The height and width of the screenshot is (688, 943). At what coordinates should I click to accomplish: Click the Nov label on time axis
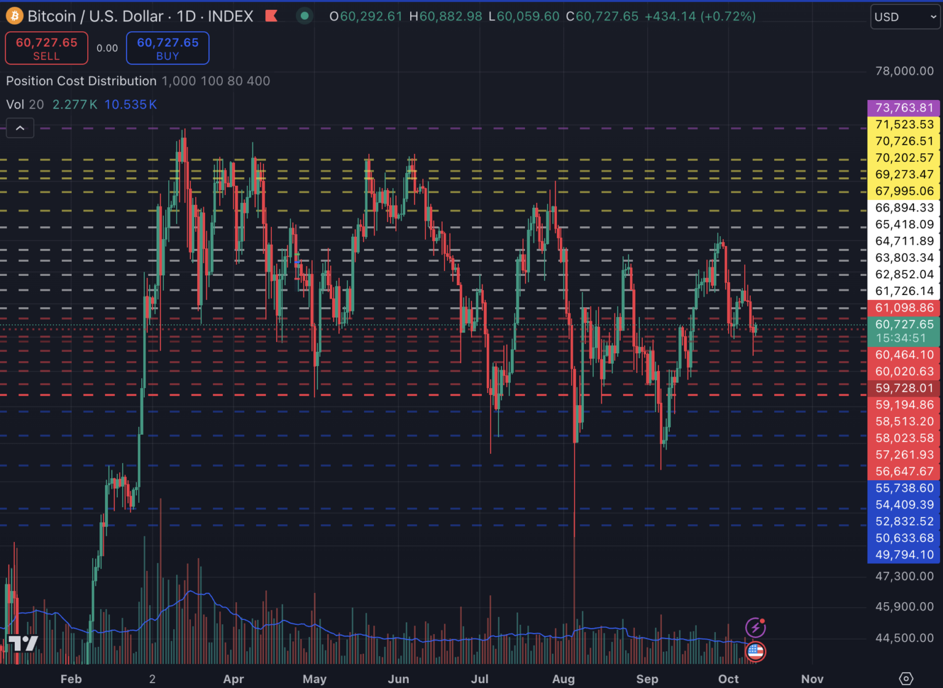[x=812, y=679]
